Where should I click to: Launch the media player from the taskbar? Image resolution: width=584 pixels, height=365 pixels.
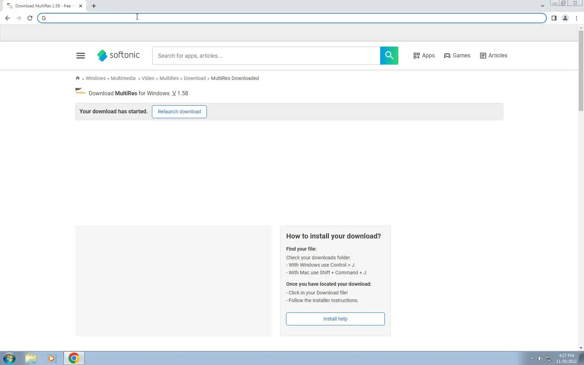tap(52, 358)
